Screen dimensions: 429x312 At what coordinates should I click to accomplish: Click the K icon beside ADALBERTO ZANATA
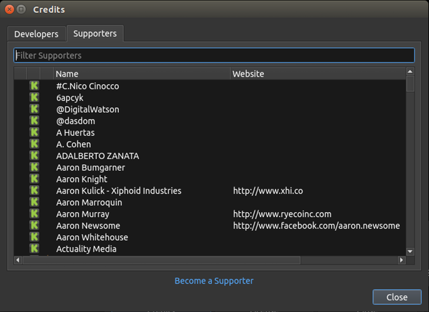[34, 156]
